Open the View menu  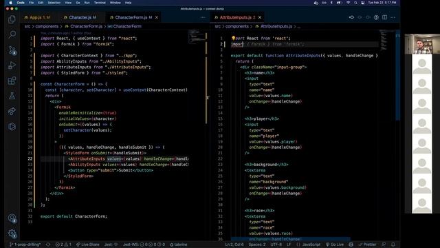click(68, 3)
